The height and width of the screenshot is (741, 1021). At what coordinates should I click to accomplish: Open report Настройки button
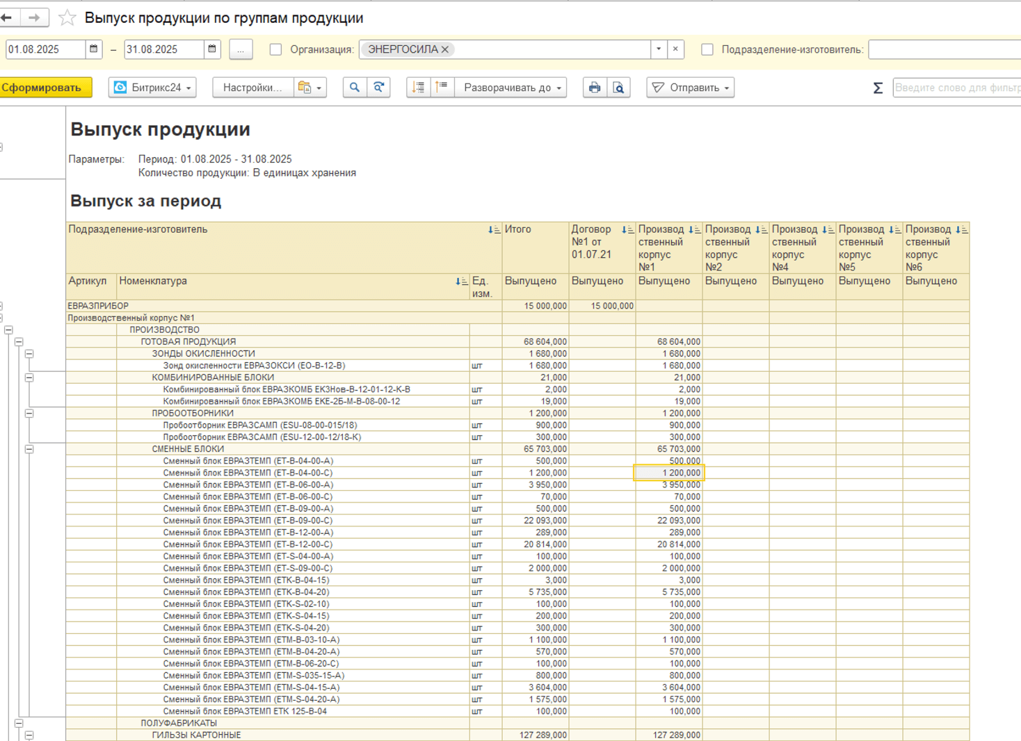coord(252,88)
